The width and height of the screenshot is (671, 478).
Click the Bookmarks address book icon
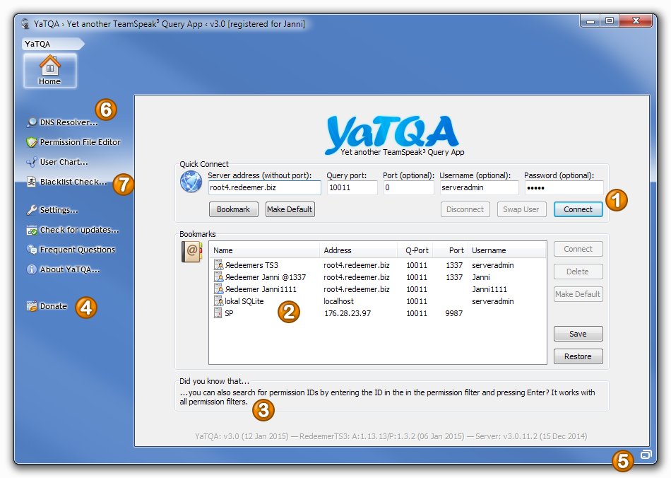click(191, 252)
